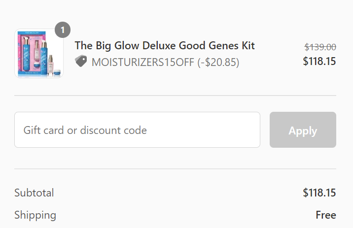Click the product's $118.15 discounted price

[319, 61]
